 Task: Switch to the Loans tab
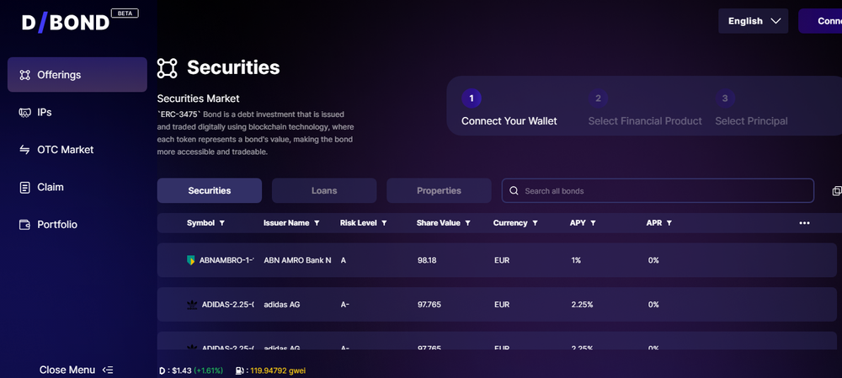324,190
